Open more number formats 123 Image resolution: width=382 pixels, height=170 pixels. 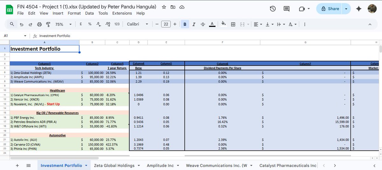coord(117,24)
